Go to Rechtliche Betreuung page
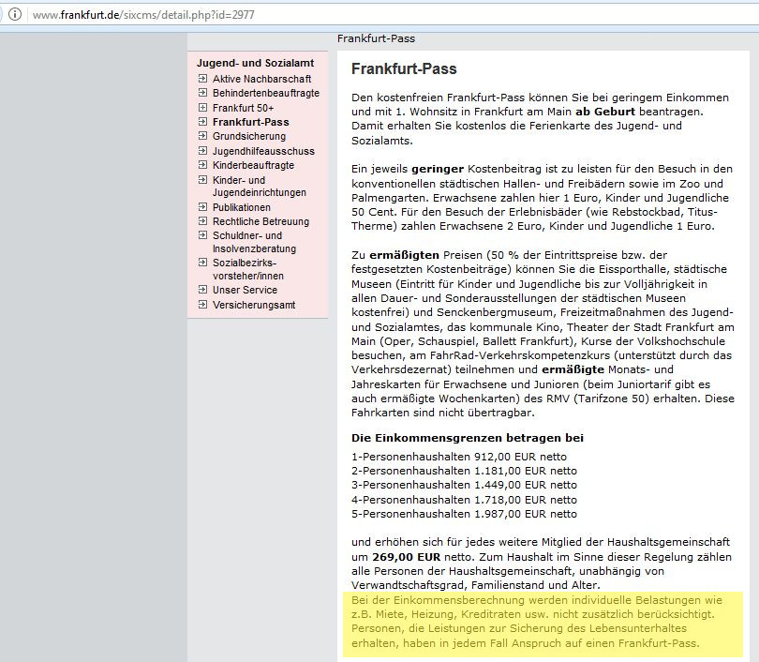 pyautogui.click(x=260, y=221)
